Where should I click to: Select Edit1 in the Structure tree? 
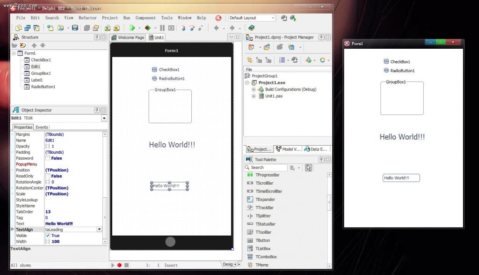pyautogui.click(x=36, y=67)
